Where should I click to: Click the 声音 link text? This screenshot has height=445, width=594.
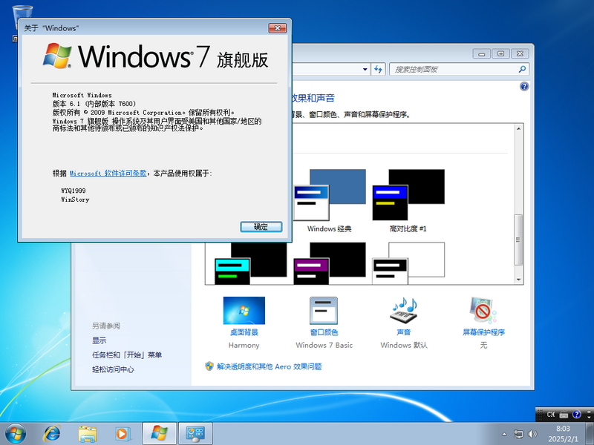pos(404,332)
